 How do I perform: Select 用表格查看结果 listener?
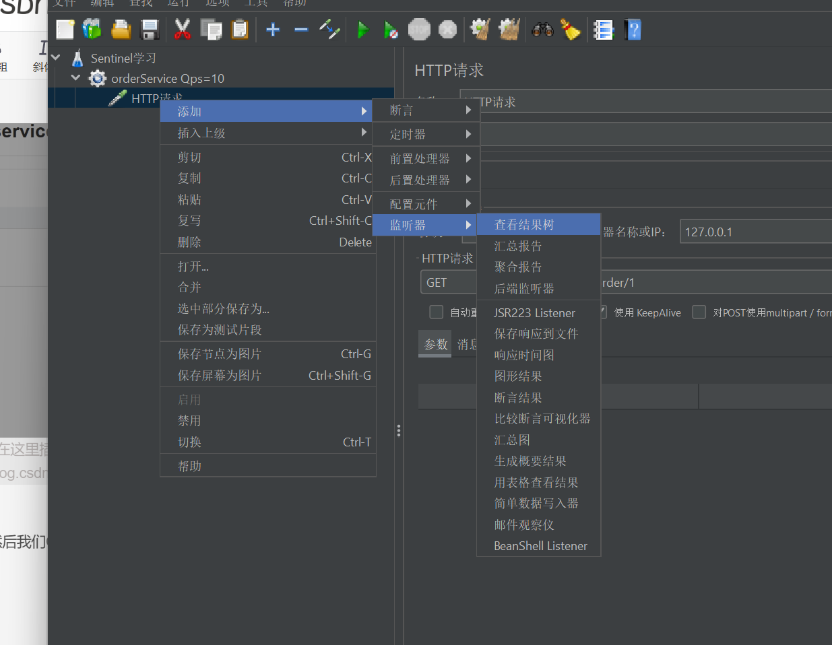coord(538,482)
